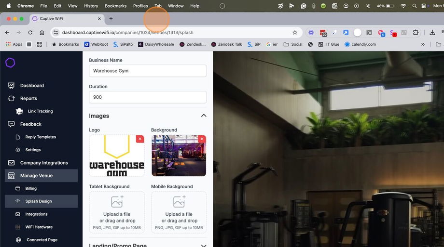Open macOS Control Center

pyautogui.click(x=424, y=6)
